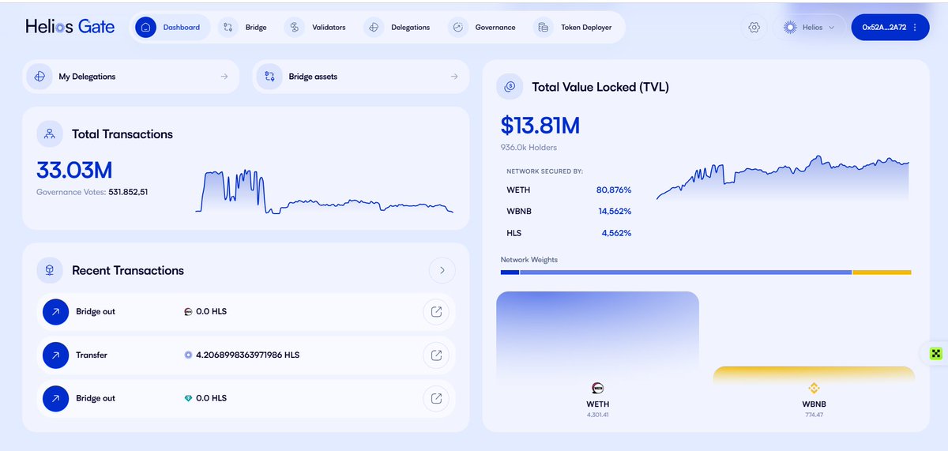948x451 pixels.
Task: Open external link for Transfer transaction
Action: [x=436, y=355]
